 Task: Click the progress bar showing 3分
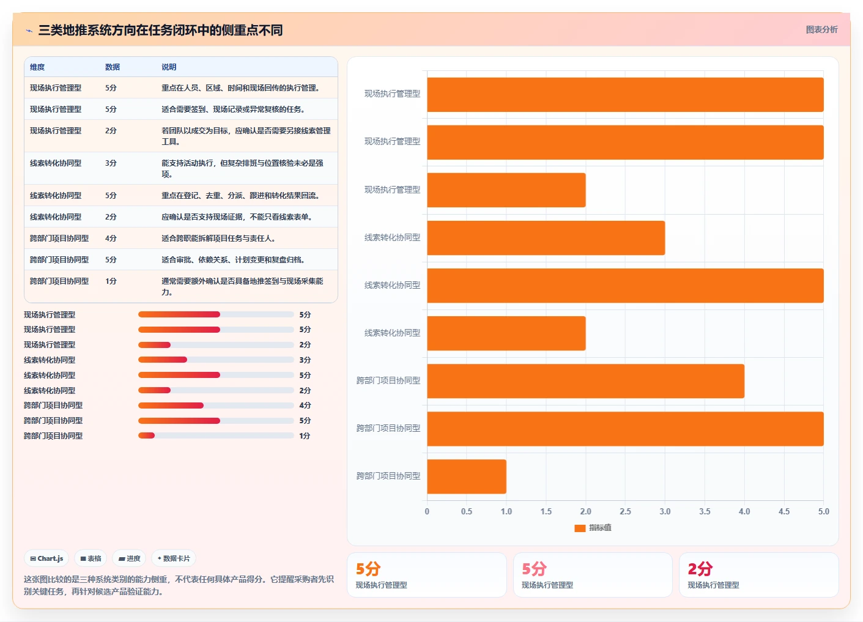tap(216, 360)
